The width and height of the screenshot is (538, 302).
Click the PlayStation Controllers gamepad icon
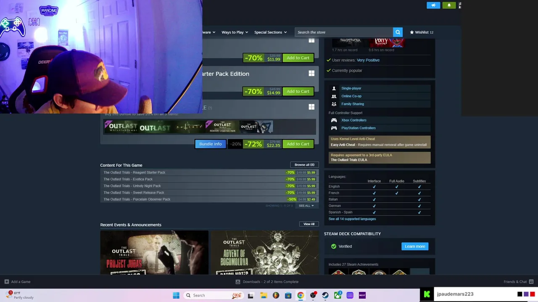[x=334, y=128]
